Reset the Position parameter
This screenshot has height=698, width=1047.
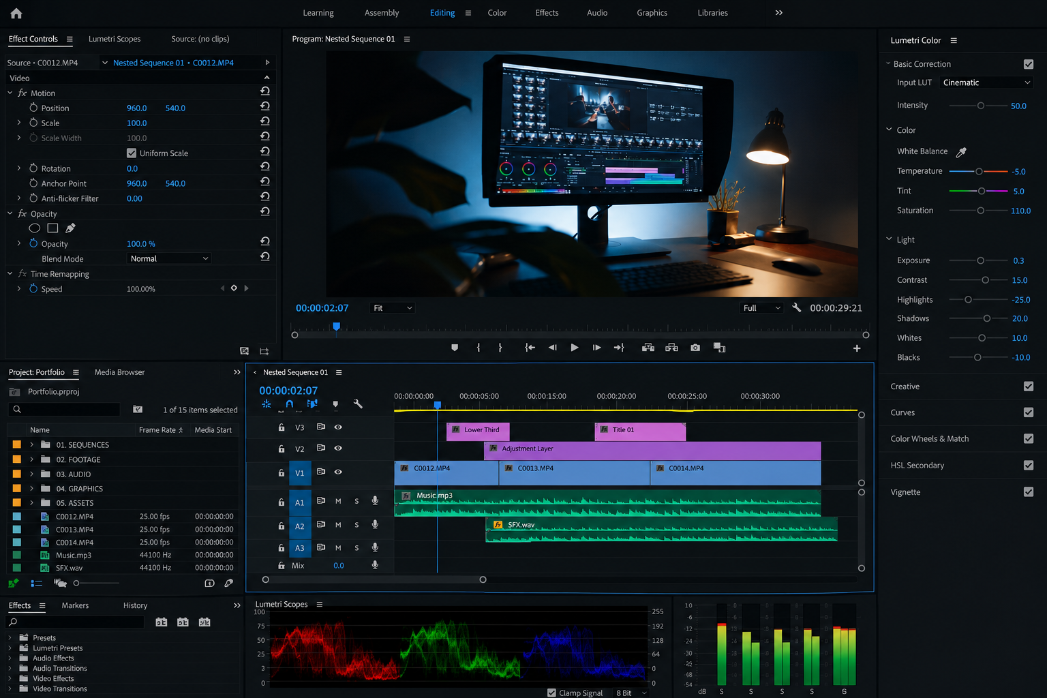tap(265, 106)
